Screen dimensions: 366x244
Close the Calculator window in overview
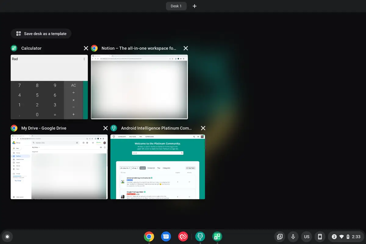[x=86, y=48]
